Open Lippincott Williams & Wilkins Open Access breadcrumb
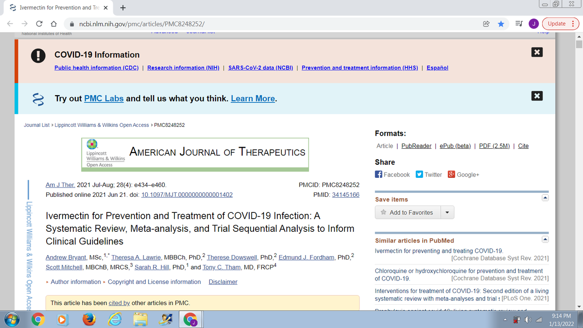583x328 pixels. point(102,125)
